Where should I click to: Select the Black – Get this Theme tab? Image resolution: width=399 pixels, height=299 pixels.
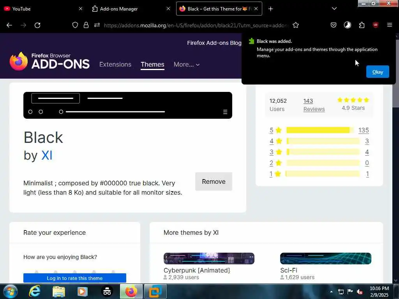coord(219,9)
